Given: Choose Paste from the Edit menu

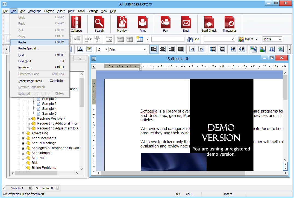Looking at the screenshot, I should [x=22, y=42].
